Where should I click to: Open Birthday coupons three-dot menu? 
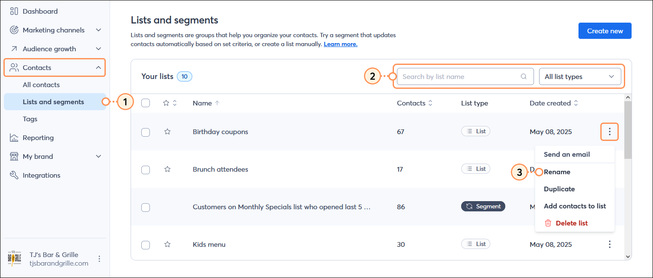pos(610,132)
